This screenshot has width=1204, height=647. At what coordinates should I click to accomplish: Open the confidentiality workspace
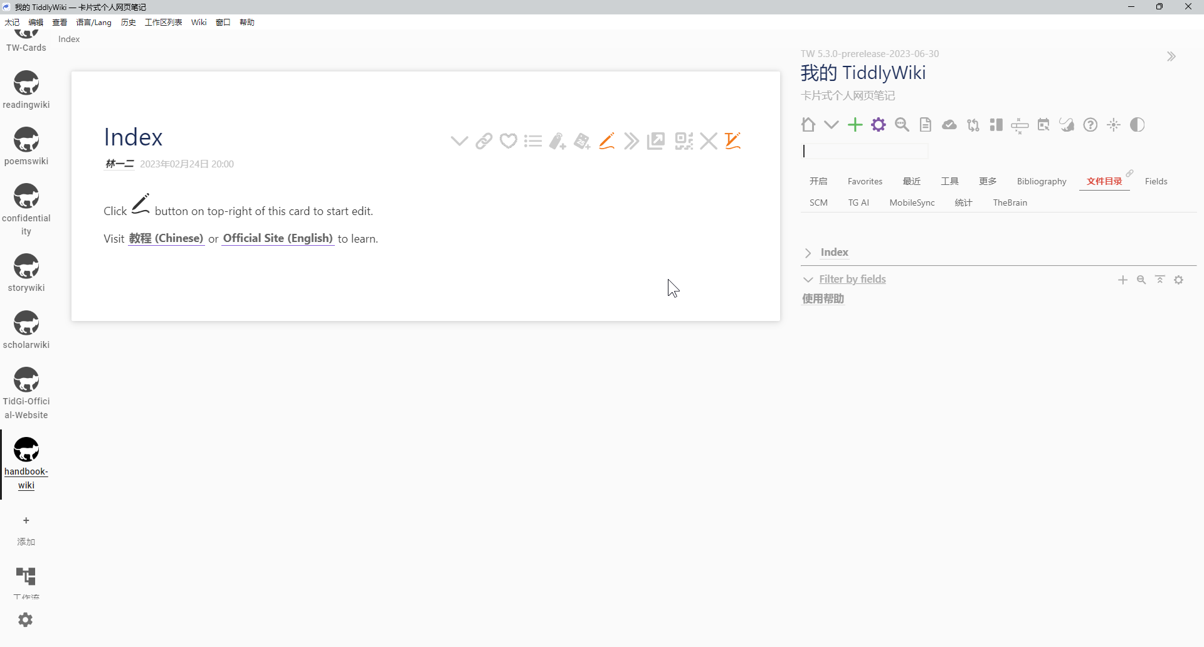26,196
